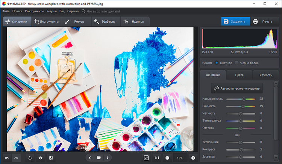Open the Справка menu
282x164 pixels.
point(73,11)
